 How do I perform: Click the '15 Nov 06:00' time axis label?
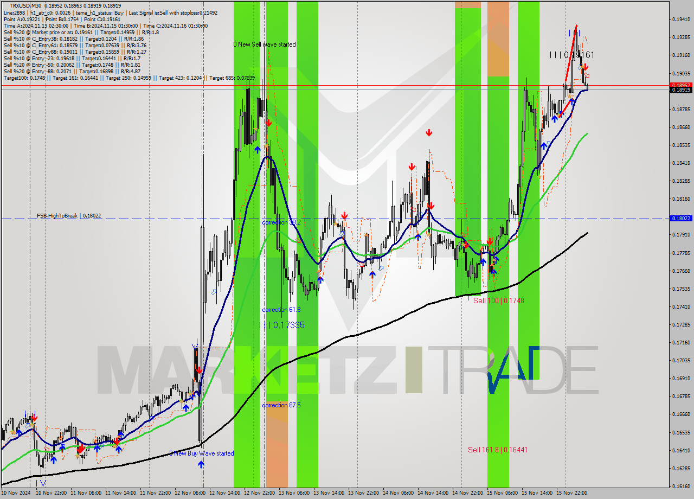(x=503, y=493)
